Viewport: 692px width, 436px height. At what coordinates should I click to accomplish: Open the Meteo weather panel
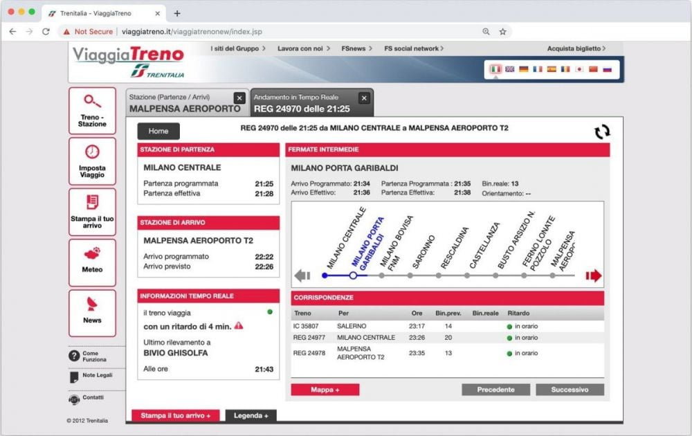coord(93,262)
